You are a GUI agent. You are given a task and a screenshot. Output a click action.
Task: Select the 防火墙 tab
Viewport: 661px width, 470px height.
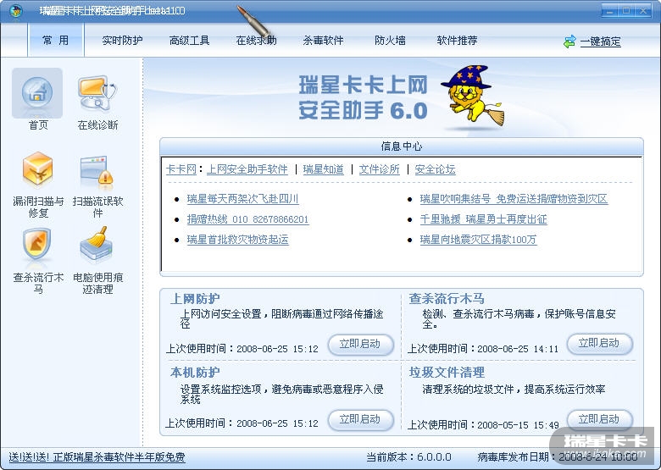390,41
